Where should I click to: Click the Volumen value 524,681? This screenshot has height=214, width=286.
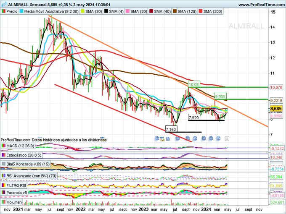tap(277, 202)
